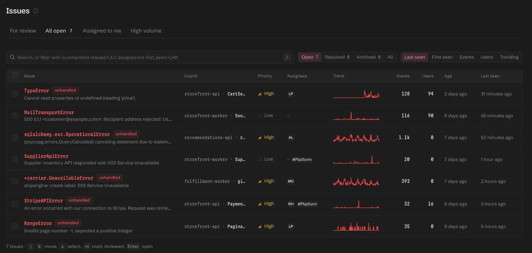Screen dimensions: 532x253
Task: Click priority bars icon on carrier.UnavailableError row
Action: click(x=260, y=181)
